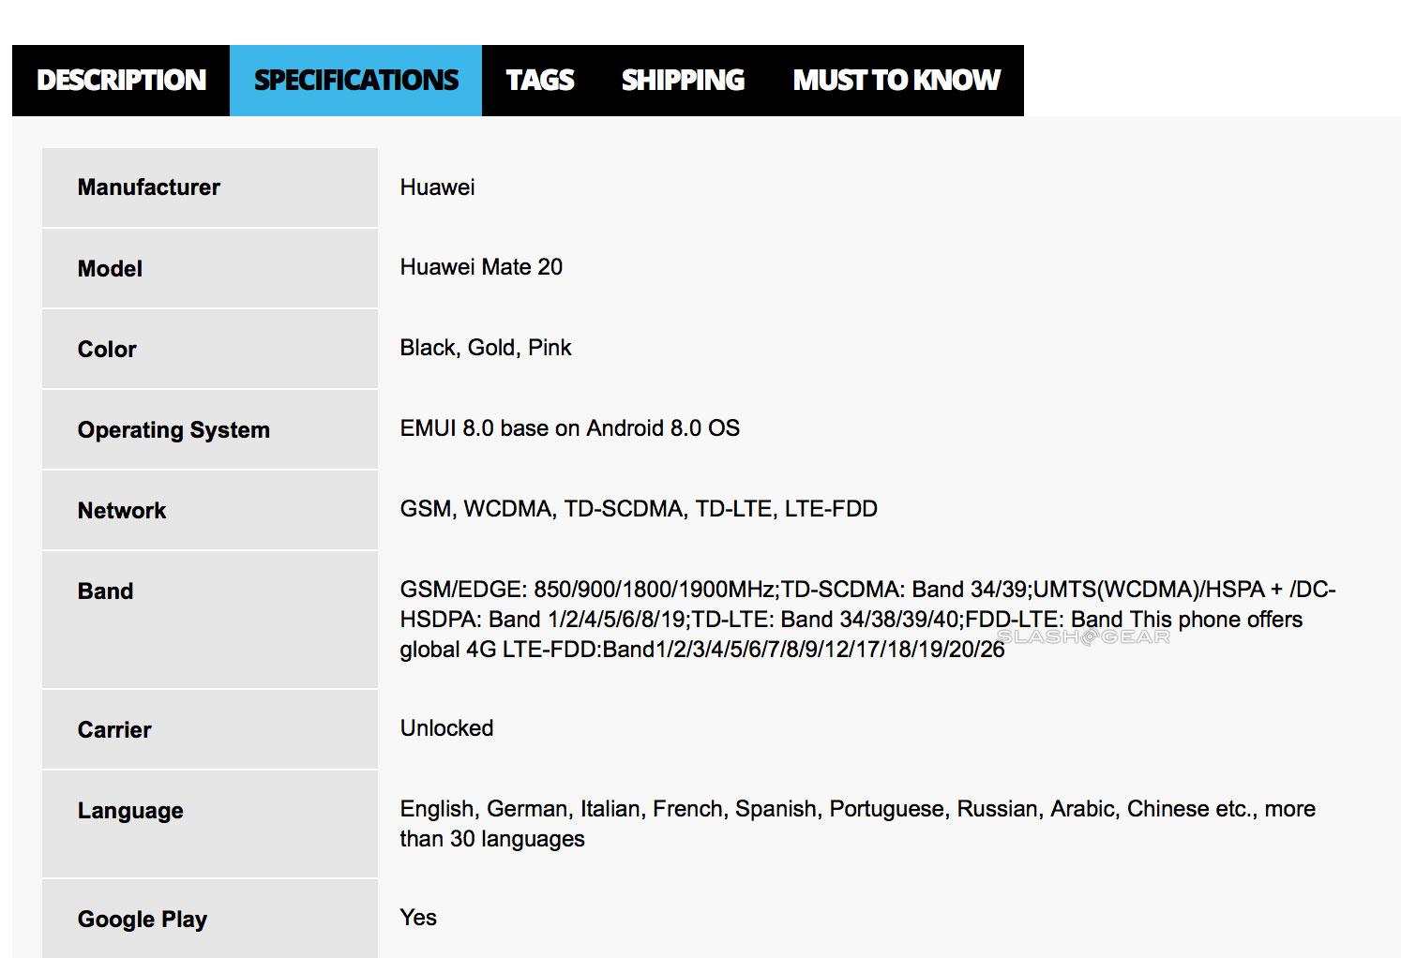
Task: Open the Must To Know tab
Action: click(x=896, y=81)
